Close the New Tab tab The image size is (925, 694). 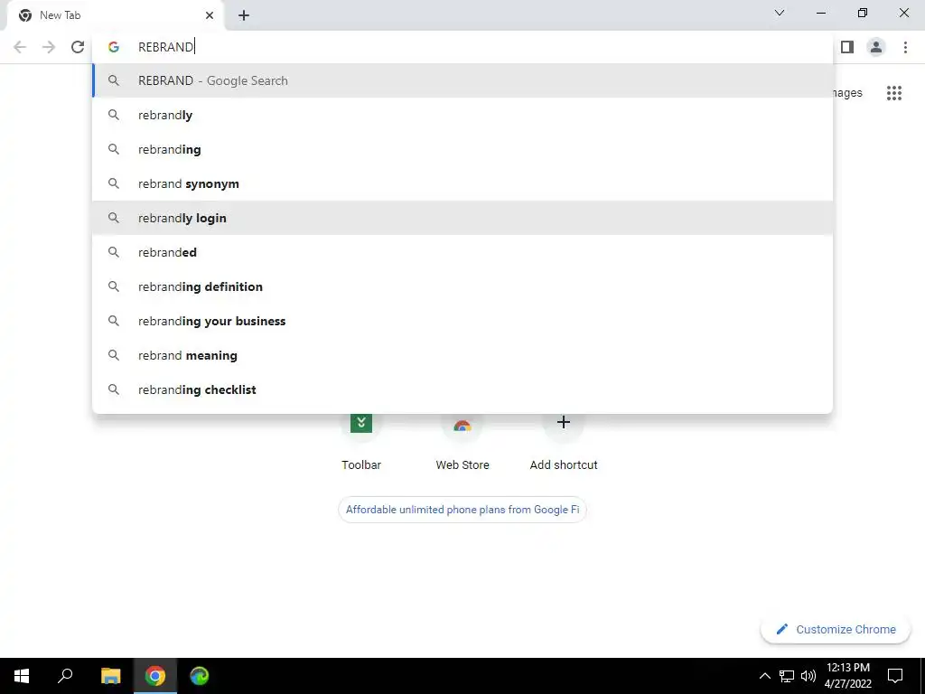tap(210, 15)
